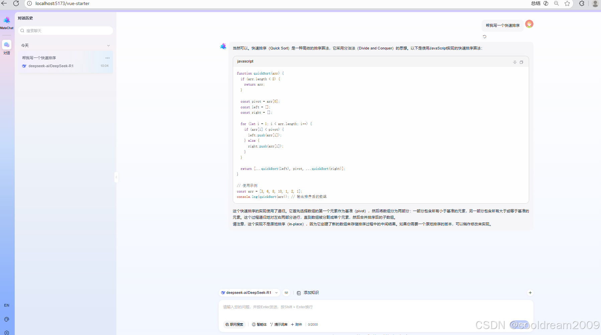The height and width of the screenshot is (335, 601).
Task: Click the 添加知识 button
Action: (308, 293)
